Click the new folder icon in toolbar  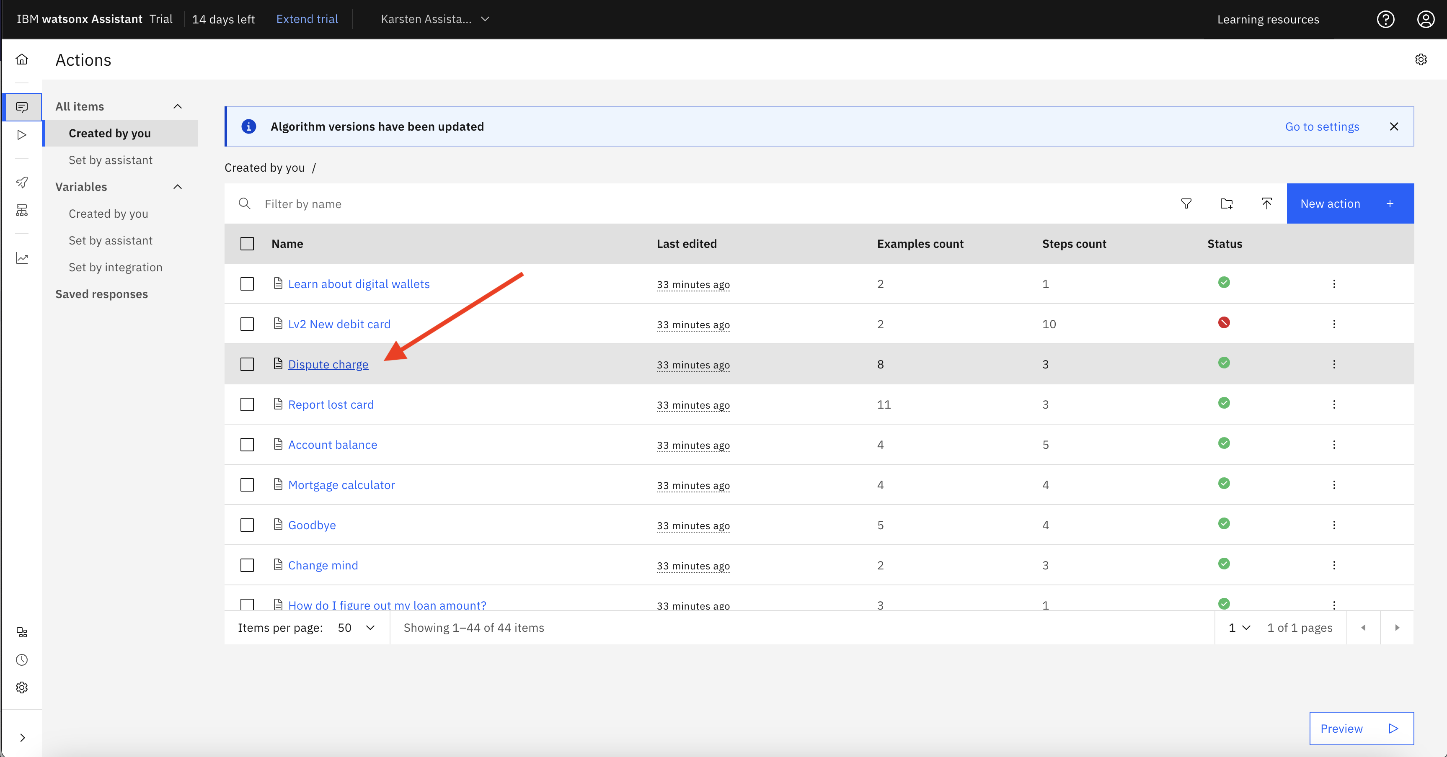coord(1226,204)
